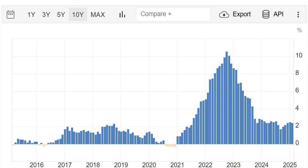Click the API text label
The image size is (308, 168).
pos(278,14)
